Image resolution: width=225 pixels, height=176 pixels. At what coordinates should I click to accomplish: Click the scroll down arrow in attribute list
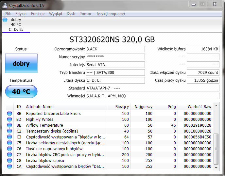coord(216,167)
